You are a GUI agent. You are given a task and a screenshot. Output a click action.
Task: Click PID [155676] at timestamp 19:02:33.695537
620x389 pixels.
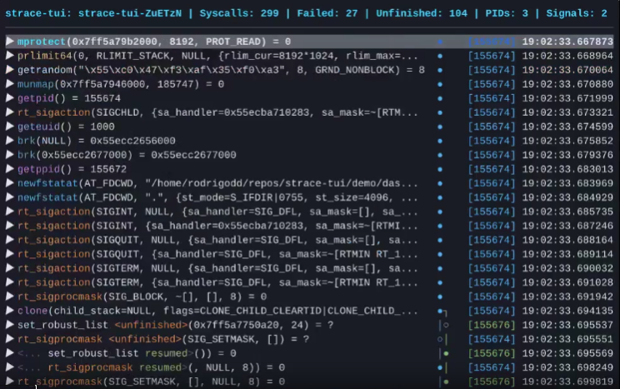click(492, 325)
